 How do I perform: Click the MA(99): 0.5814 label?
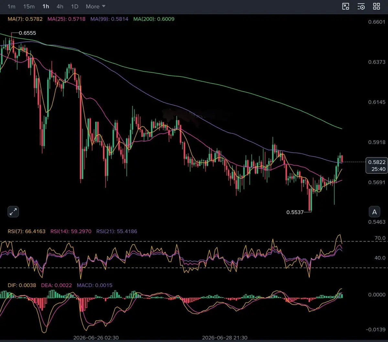click(109, 19)
